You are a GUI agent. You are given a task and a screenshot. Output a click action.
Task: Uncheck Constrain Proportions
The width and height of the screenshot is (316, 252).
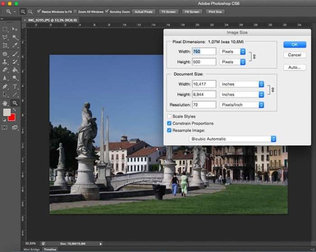coord(169,124)
